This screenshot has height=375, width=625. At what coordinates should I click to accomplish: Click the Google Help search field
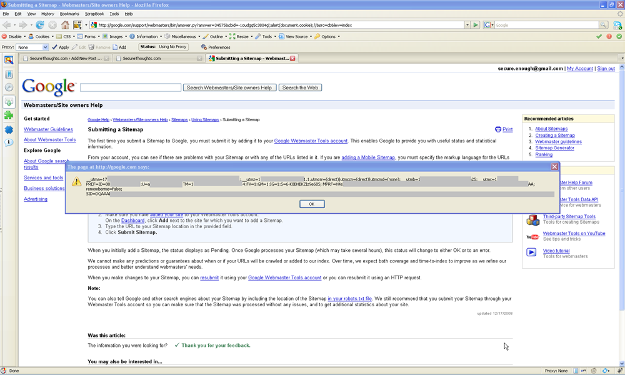click(x=131, y=87)
